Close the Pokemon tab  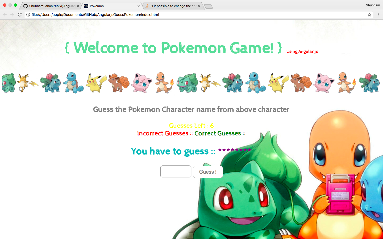point(139,6)
